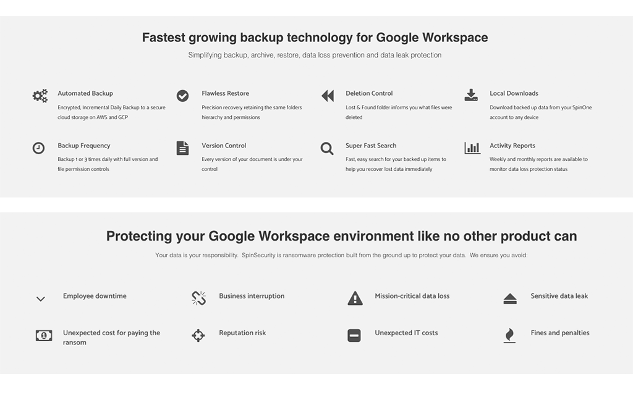Click the minus square Unexpected IT costs icon
Image resolution: width=633 pixels, height=395 pixels.
click(x=354, y=335)
